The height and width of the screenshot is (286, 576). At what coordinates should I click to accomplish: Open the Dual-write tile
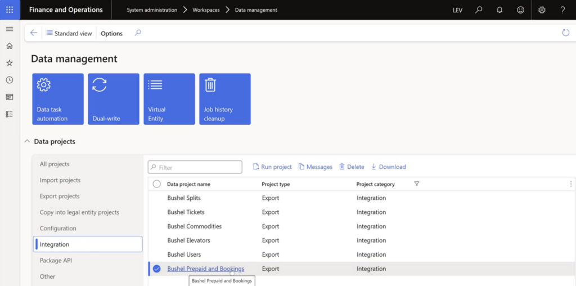(114, 99)
